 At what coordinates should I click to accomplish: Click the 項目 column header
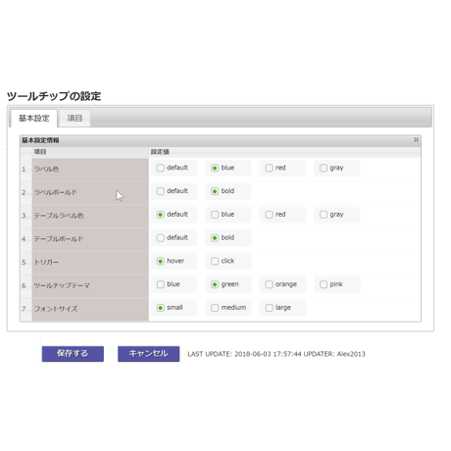pos(90,152)
